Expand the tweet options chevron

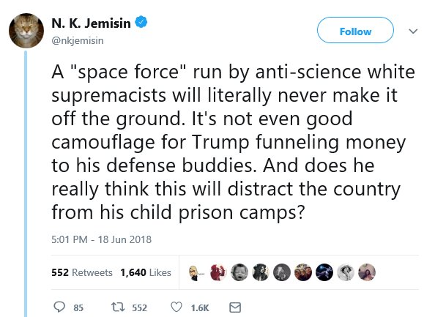coord(413,31)
